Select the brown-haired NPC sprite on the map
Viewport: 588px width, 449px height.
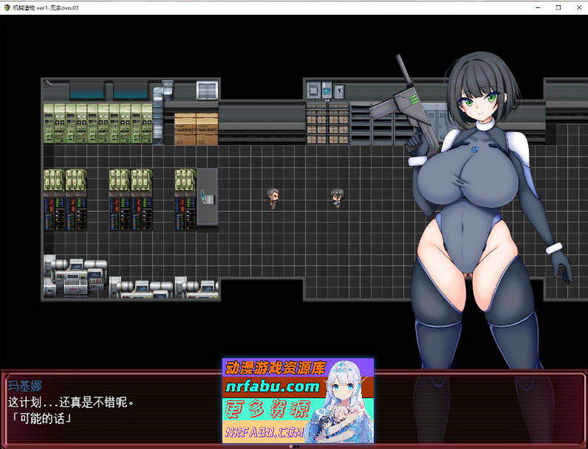click(x=273, y=197)
